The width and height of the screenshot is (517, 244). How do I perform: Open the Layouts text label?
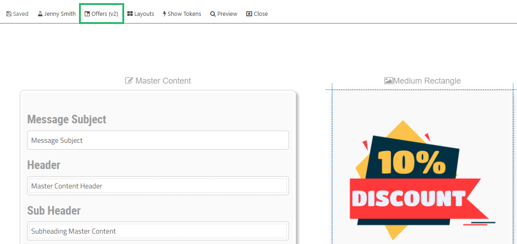144,14
